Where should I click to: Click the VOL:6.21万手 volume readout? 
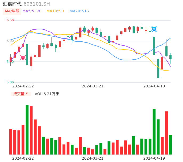click(x=47, y=94)
